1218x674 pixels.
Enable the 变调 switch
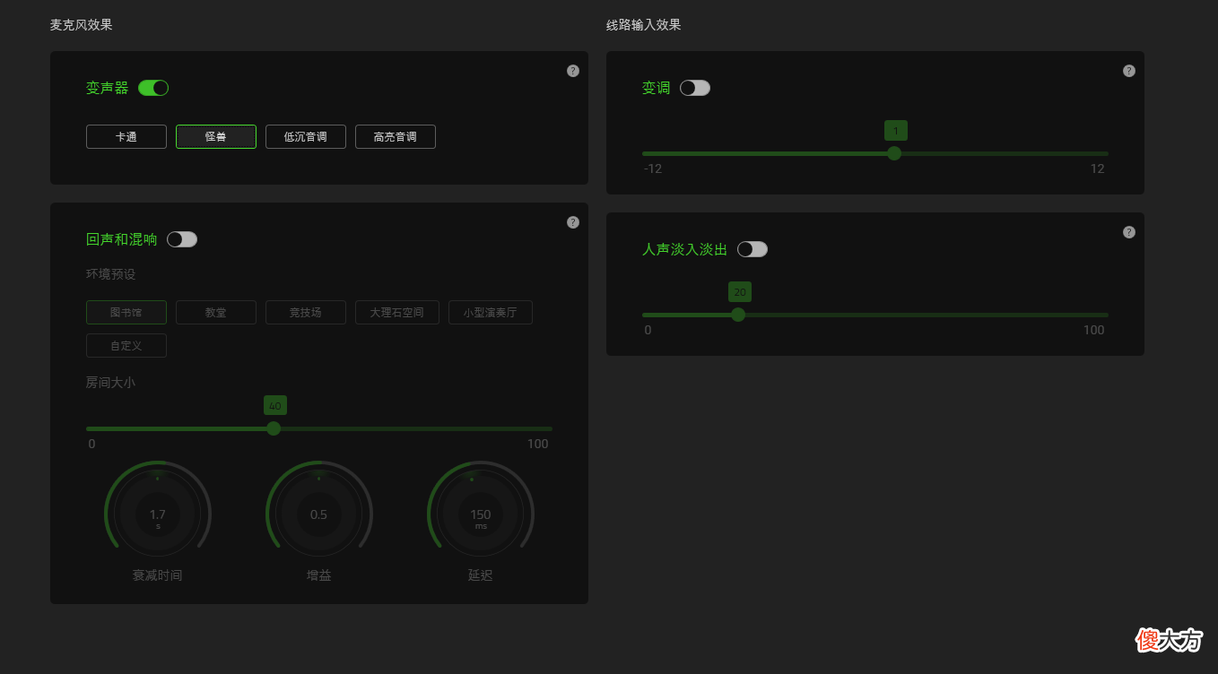(695, 88)
